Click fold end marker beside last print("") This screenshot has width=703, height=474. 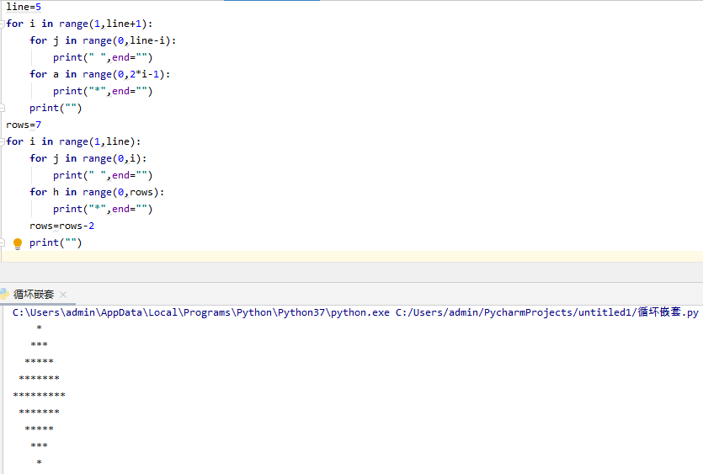(x=3, y=242)
